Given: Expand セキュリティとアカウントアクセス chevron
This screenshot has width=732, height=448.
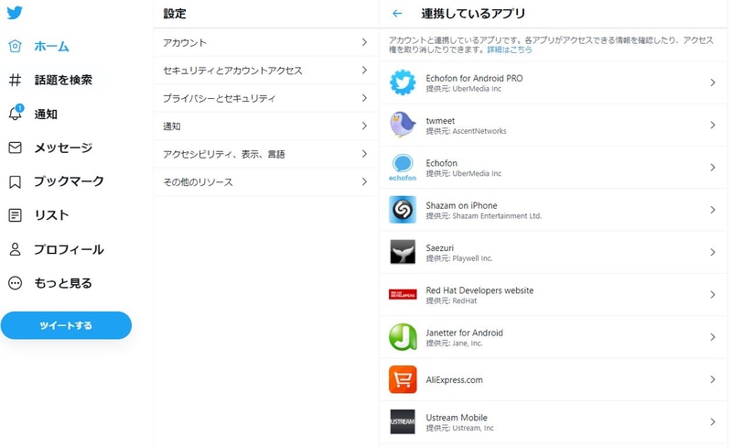Looking at the screenshot, I should (x=364, y=71).
